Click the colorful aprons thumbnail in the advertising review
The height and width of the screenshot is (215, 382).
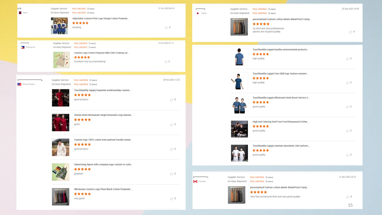coord(61,172)
